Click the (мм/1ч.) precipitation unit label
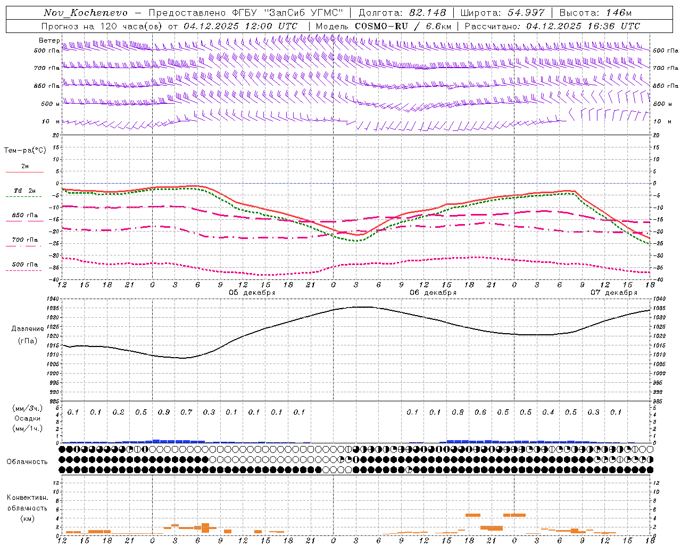Image resolution: width=681 pixels, height=545 pixels. (x=28, y=428)
